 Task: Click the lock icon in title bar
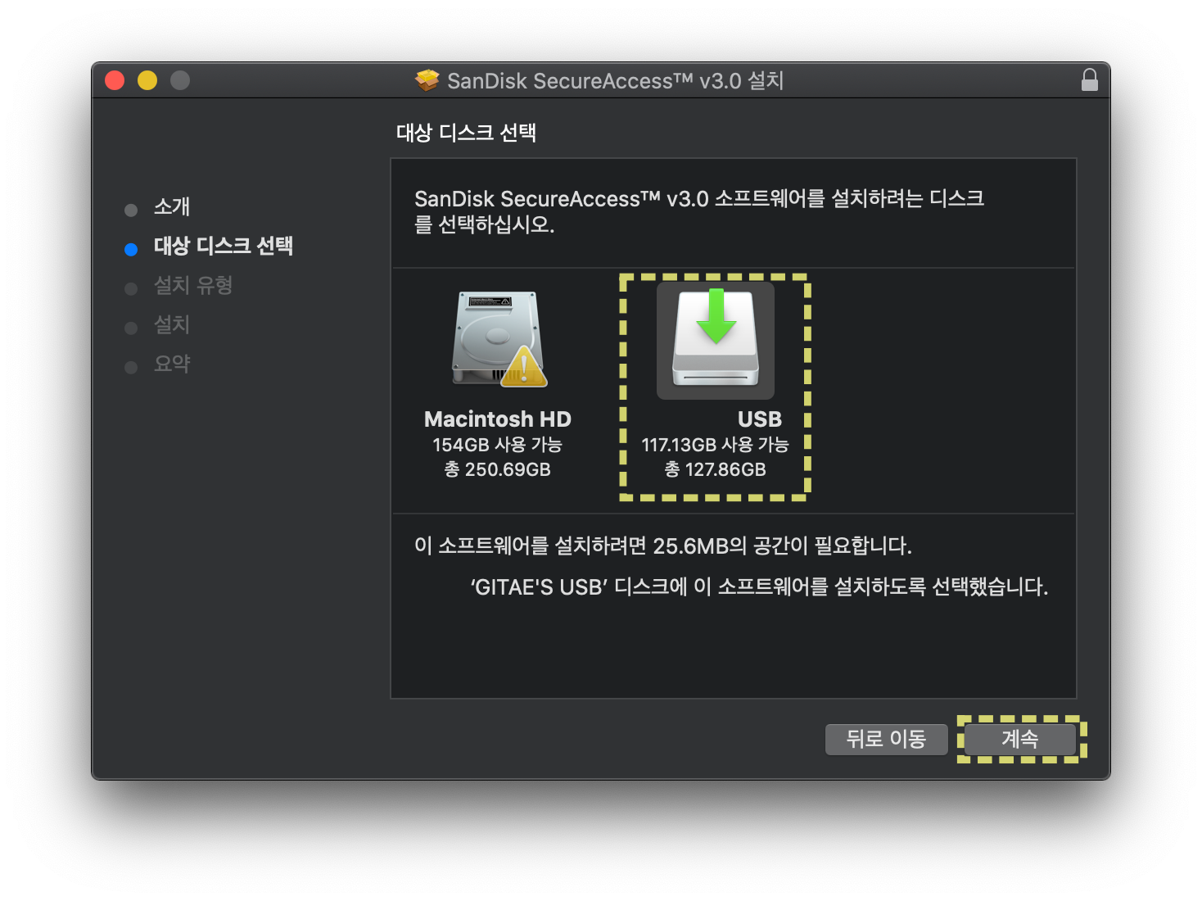(1089, 79)
